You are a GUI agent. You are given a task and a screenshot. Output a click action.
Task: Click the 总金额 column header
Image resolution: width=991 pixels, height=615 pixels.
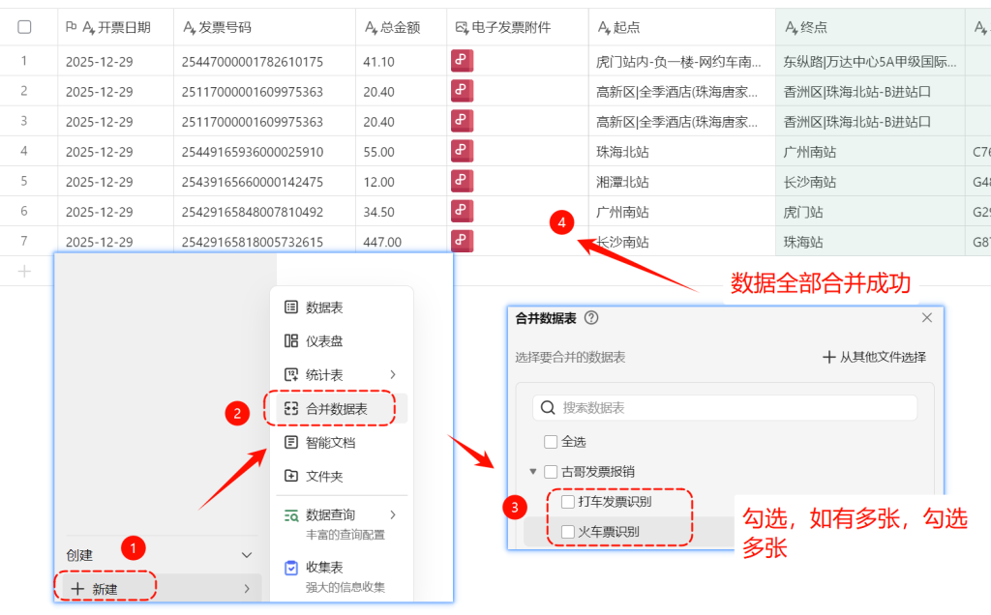point(401,27)
